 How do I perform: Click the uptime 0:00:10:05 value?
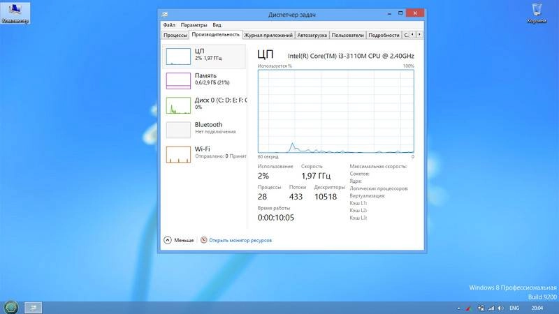(276, 218)
